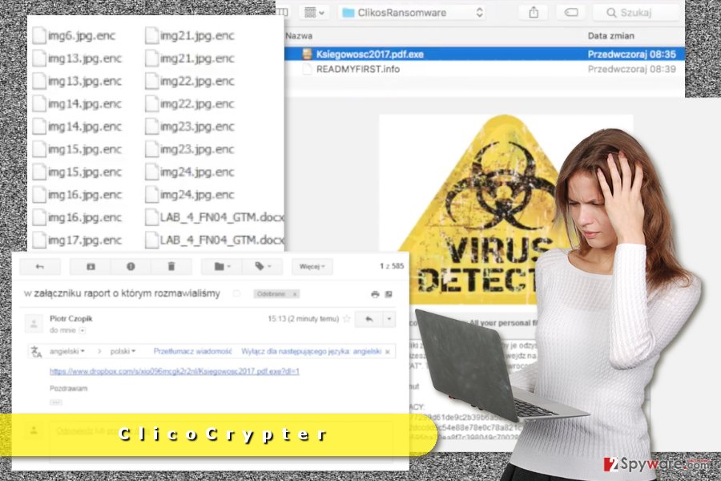The height and width of the screenshot is (481, 721).
Task: Click the translate icon in the translation bar
Action: click(36, 352)
